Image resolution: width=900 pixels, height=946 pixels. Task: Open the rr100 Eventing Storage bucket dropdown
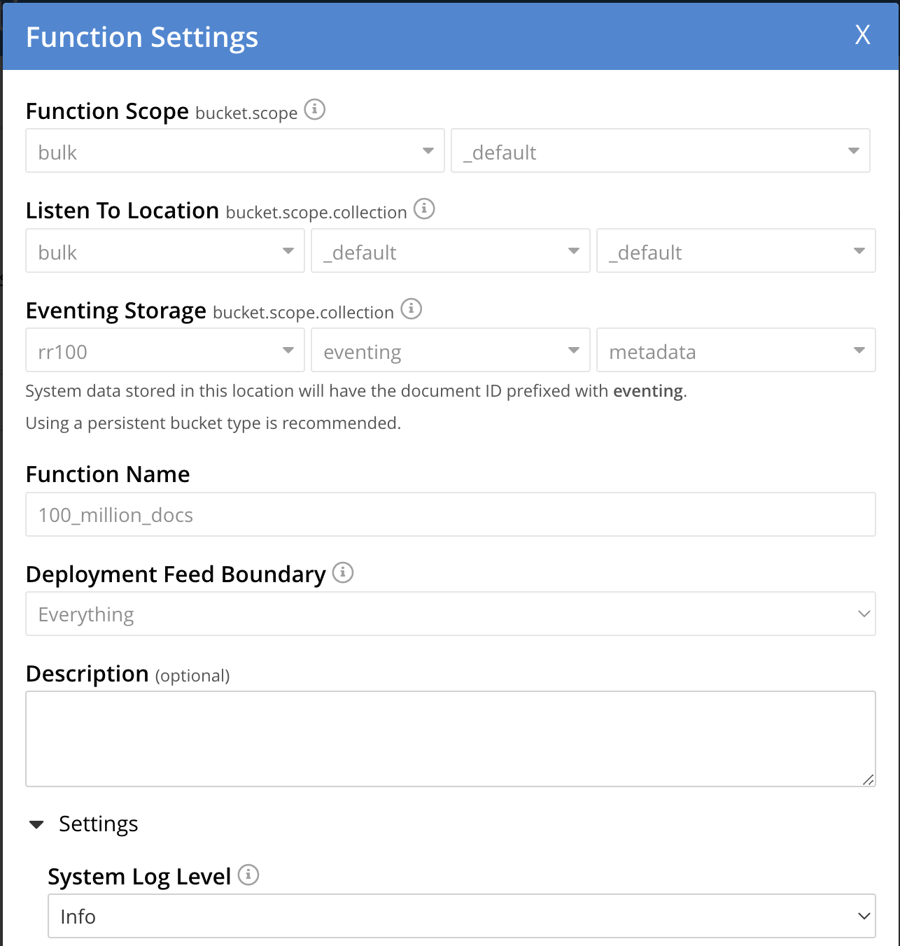pos(165,351)
